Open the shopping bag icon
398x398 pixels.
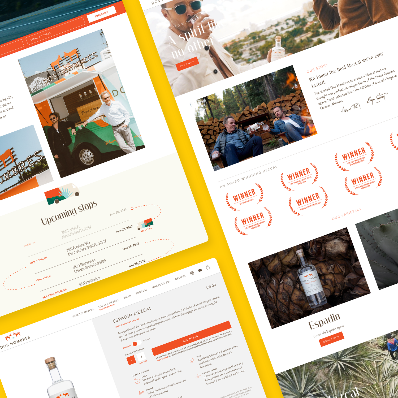pyautogui.click(x=208, y=267)
